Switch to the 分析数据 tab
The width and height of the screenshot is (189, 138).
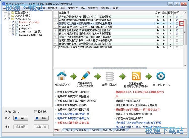point(94,130)
